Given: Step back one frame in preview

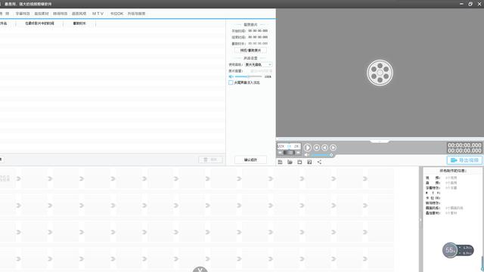Looking at the screenshot, I should click(324, 147).
